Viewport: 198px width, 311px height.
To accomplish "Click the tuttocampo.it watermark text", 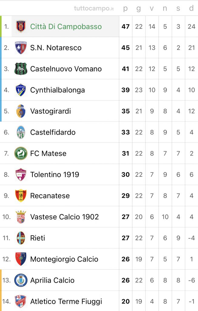I will 94,9.
